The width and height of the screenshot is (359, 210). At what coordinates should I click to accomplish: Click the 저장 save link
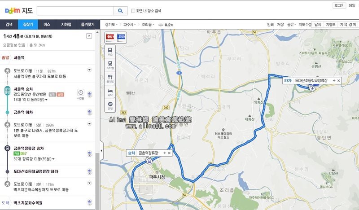280,25
